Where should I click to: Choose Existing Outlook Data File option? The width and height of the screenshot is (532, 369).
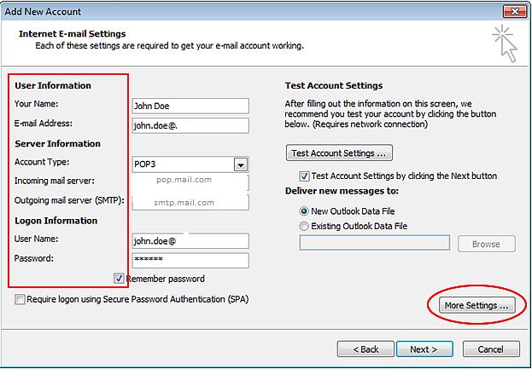305,226
